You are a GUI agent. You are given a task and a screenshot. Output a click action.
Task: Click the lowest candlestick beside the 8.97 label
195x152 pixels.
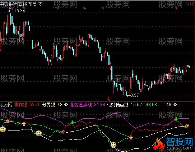127,94
